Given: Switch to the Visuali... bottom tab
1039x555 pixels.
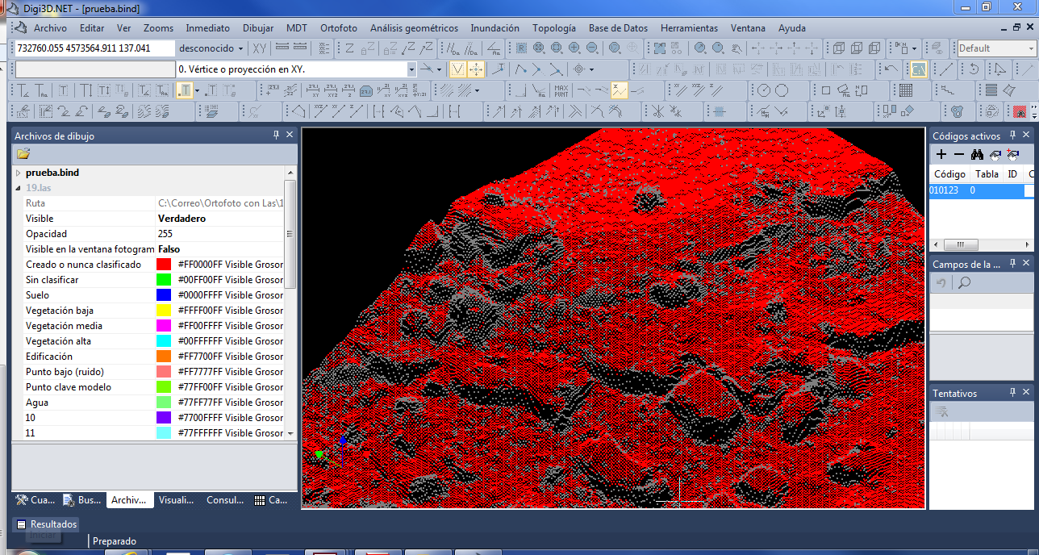Looking at the screenshot, I should coord(176,500).
